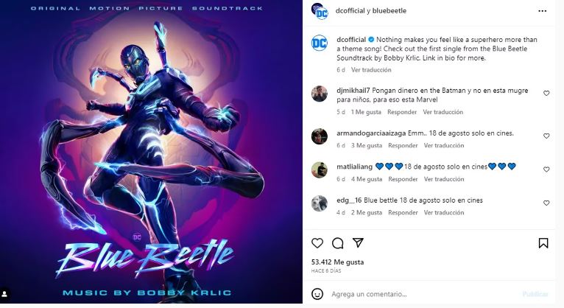Open the emoji picker smiley icon
This screenshot has width=564, height=308.
point(317,294)
